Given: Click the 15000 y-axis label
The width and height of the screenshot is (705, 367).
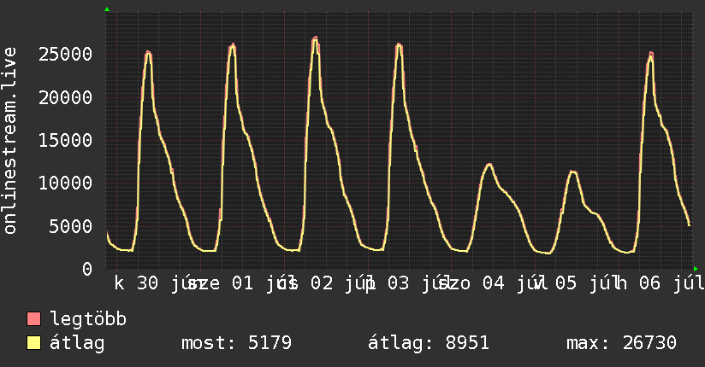Looking at the screenshot, I should click(x=65, y=141).
